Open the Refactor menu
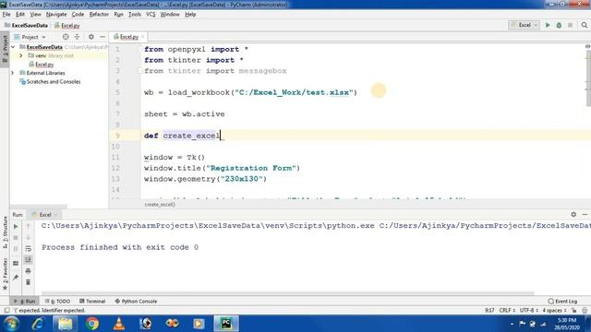 (99, 15)
